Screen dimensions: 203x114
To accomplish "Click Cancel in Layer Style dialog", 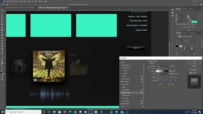I will [194, 66].
